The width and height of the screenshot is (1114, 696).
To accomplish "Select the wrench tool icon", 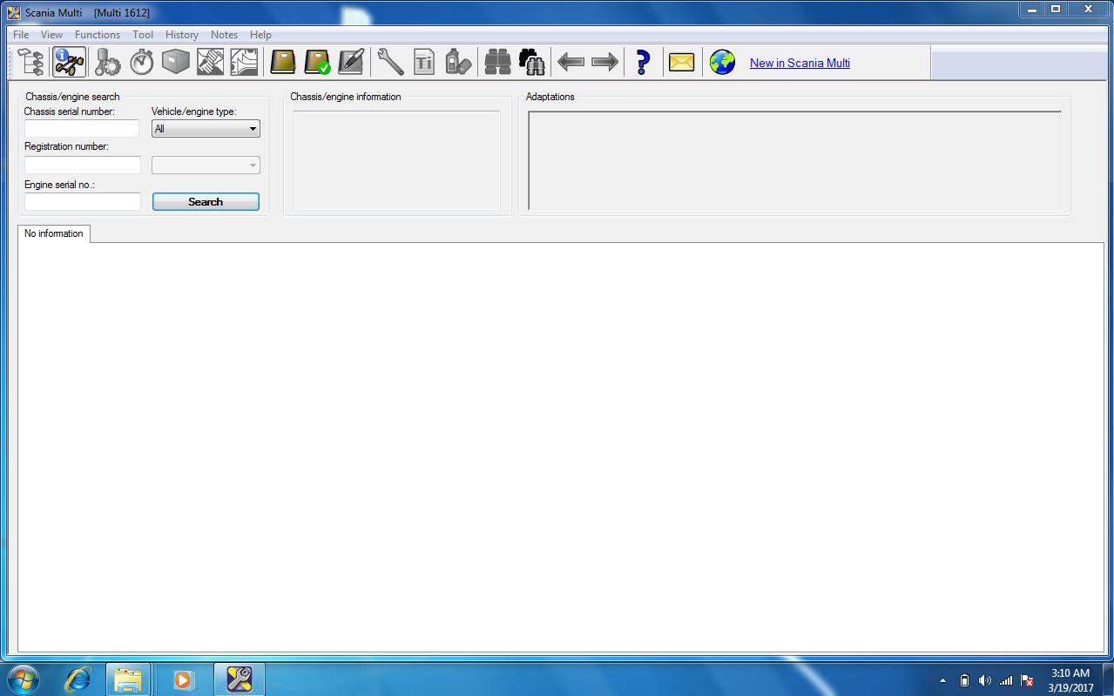I will (x=390, y=63).
